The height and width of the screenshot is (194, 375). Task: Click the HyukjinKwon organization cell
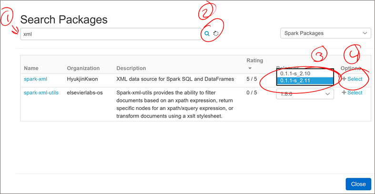pyautogui.click(x=85, y=79)
